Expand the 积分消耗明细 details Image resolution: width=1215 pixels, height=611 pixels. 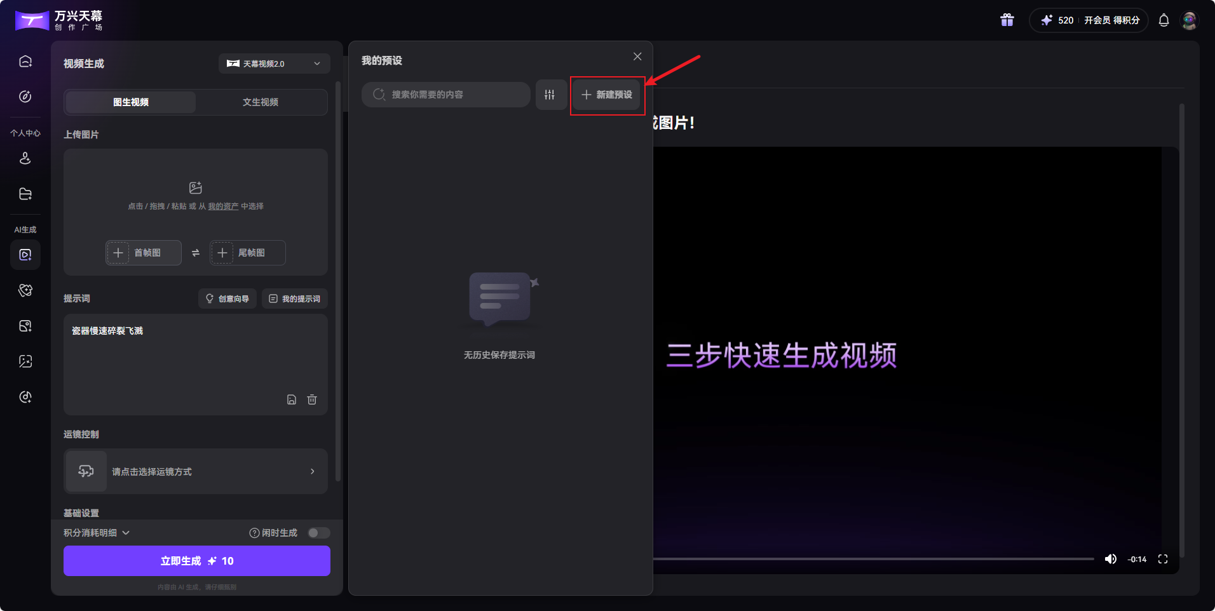[96, 532]
